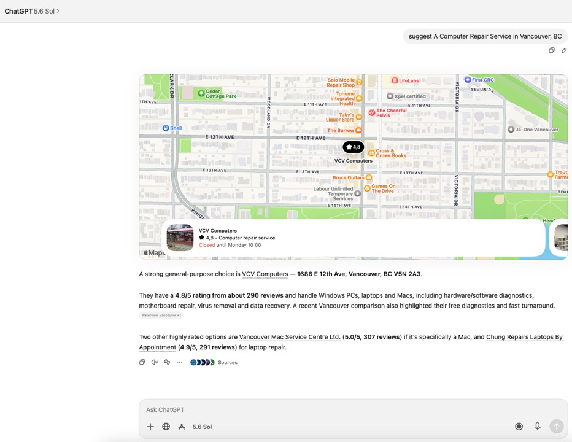The image size is (572, 442).
Task: Copy the assistant's response
Action: point(142,362)
